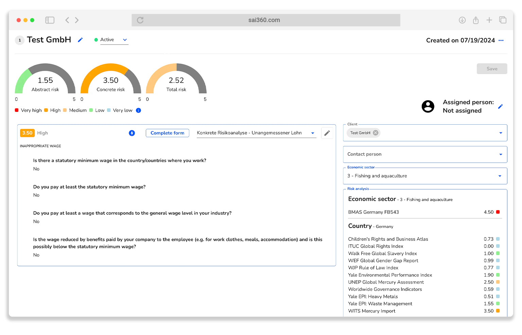The height and width of the screenshot is (335, 522).
Task: Click the blue info icon next to risk legend
Action: pos(138,110)
